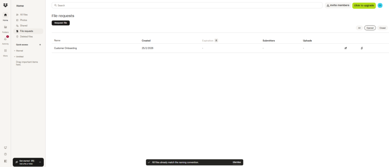Show Closed file requests
This screenshot has height=167, width=389.
click(382, 28)
